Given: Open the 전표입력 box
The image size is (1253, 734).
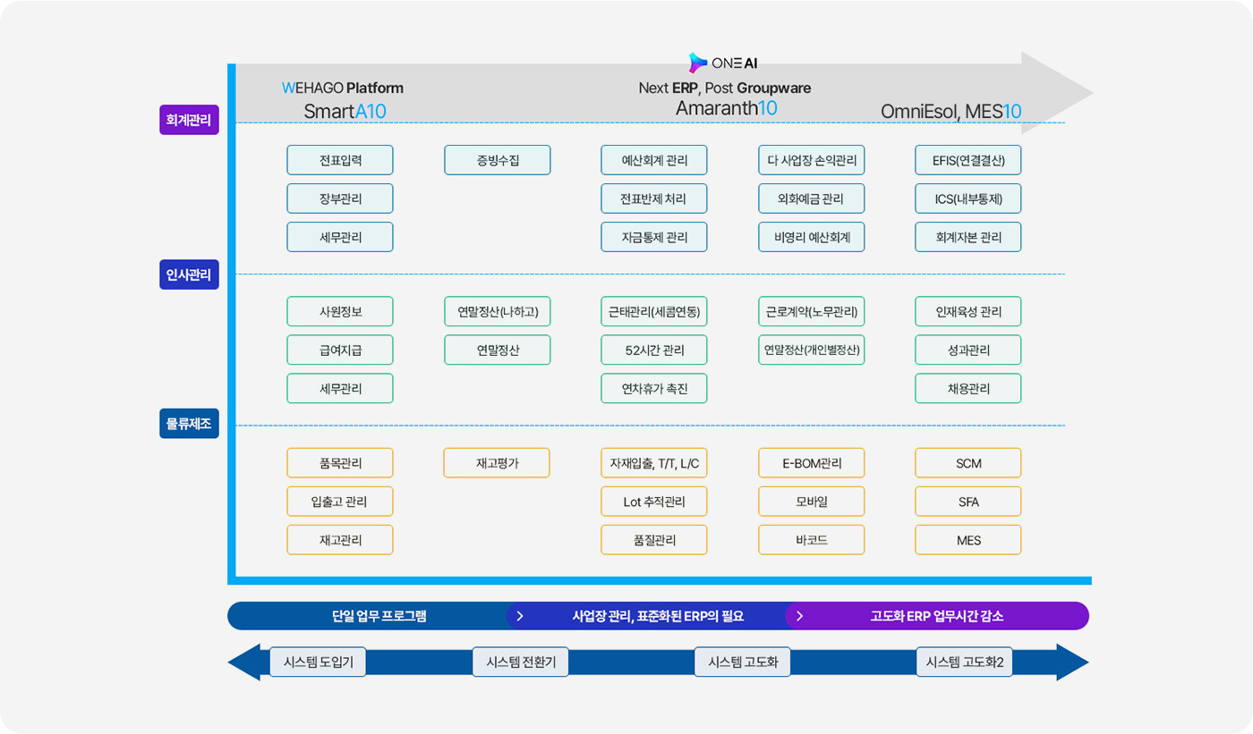Looking at the screenshot, I should pyautogui.click(x=340, y=160).
